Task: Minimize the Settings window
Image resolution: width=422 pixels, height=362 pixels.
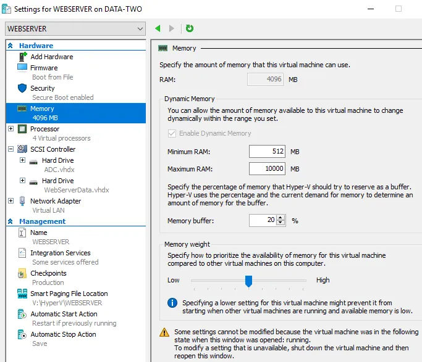Action: (371, 9)
